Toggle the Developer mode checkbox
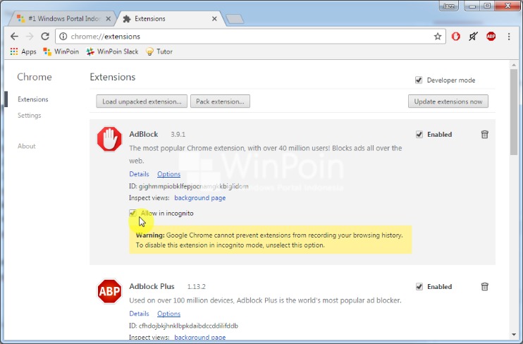The height and width of the screenshot is (344, 523). pyautogui.click(x=419, y=80)
